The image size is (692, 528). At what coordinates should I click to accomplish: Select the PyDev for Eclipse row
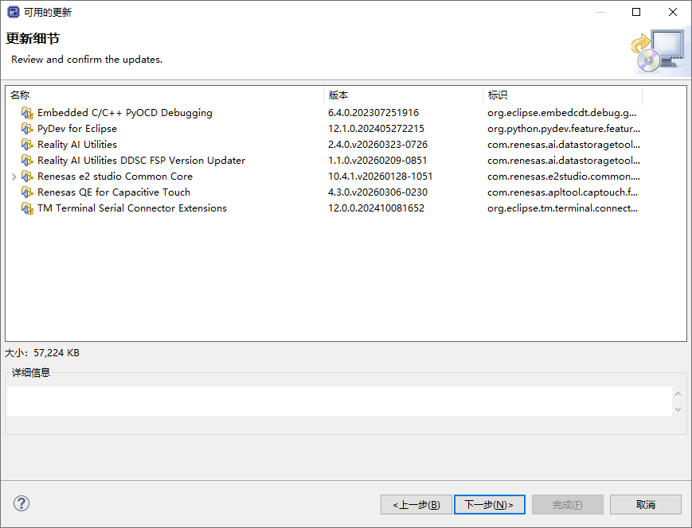(x=346, y=129)
